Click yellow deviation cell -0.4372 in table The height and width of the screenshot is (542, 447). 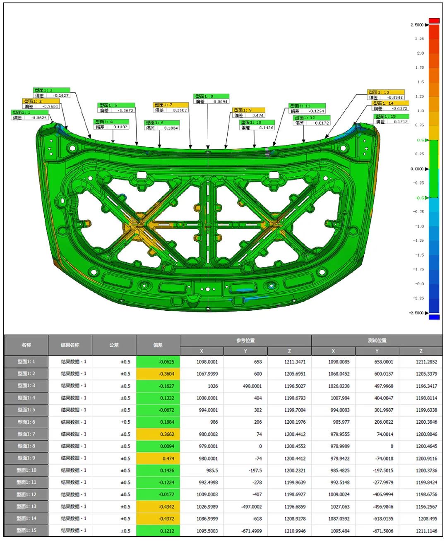coord(158,518)
